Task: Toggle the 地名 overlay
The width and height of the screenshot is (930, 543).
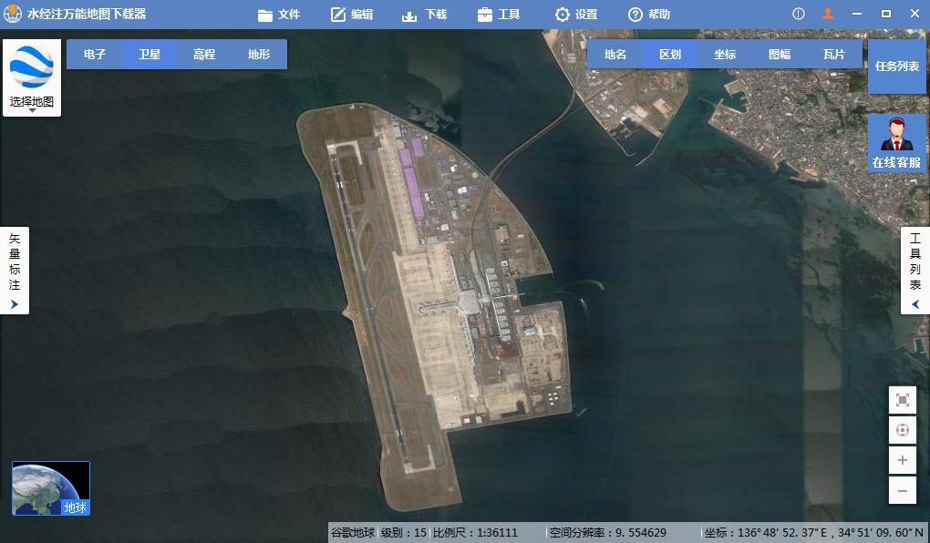Action: point(615,55)
